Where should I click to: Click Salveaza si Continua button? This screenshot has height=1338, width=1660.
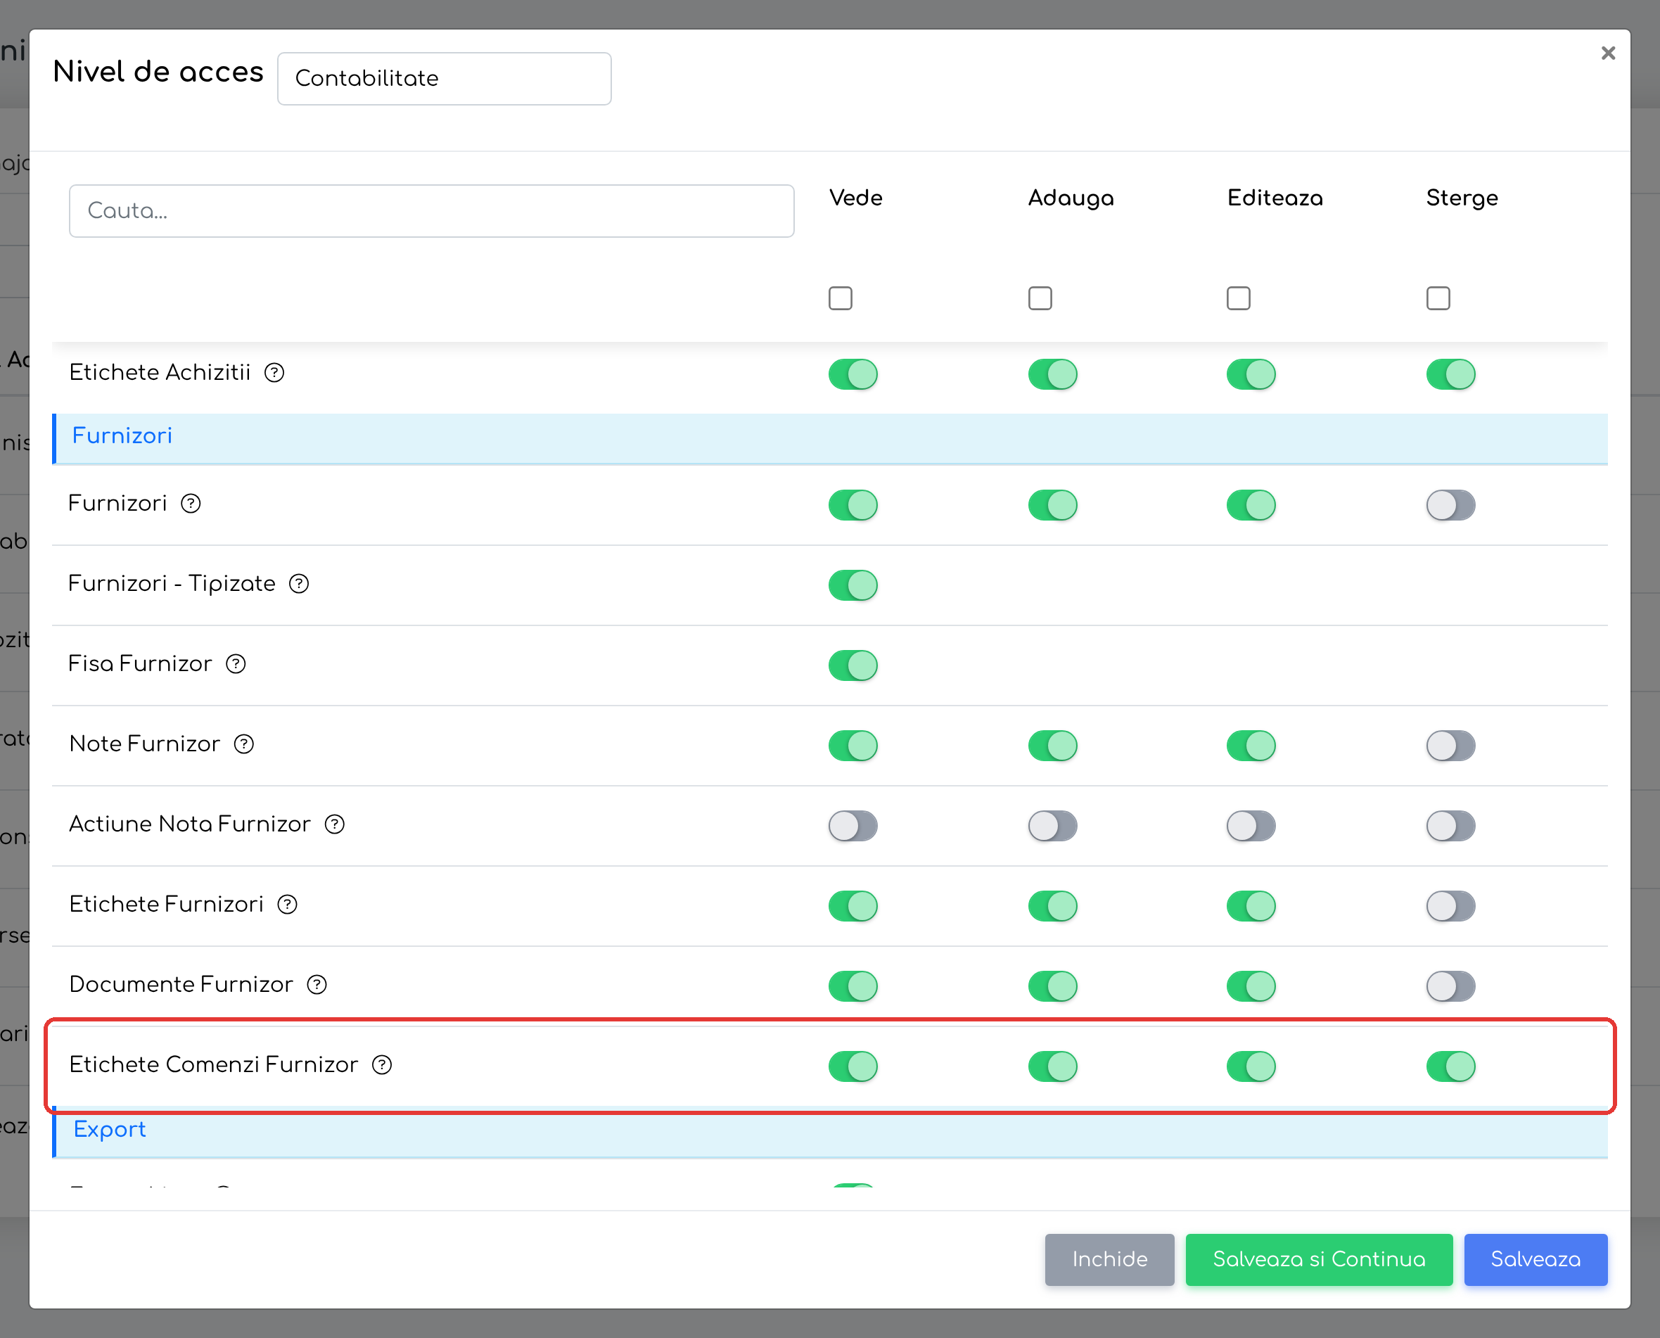pos(1319,1259)
